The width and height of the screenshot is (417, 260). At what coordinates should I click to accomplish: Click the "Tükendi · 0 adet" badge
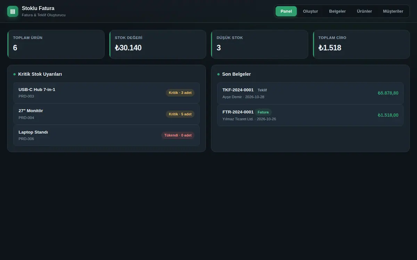[178, 135]
